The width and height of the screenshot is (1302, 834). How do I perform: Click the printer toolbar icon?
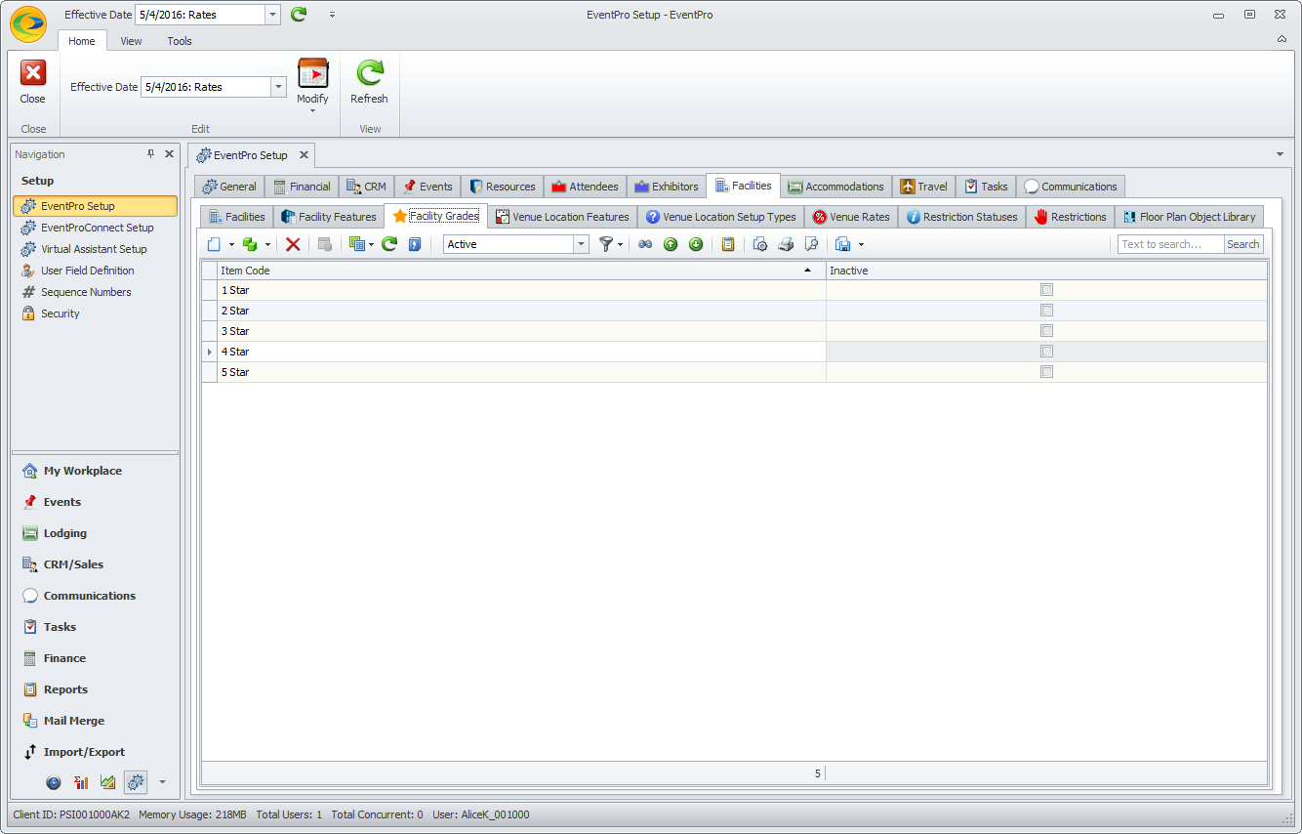point(786,244)
